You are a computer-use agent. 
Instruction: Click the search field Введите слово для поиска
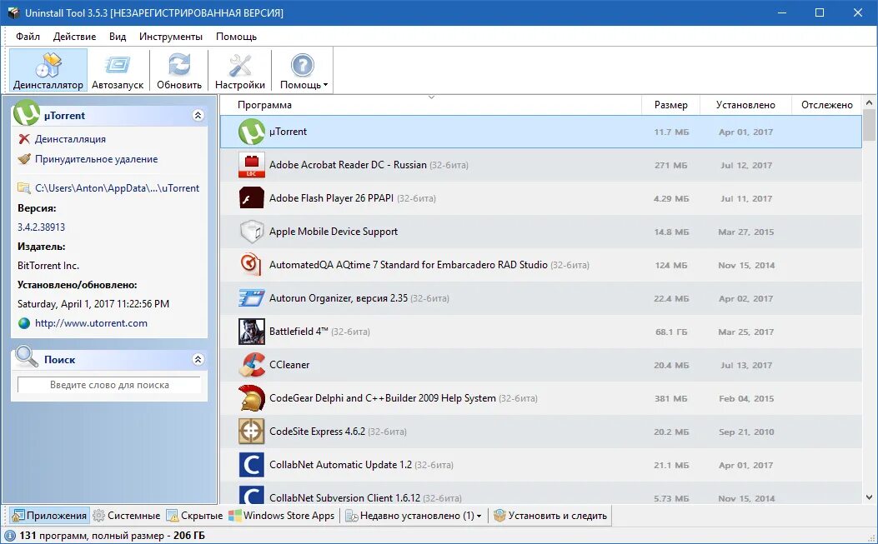(x=109, y=385)
